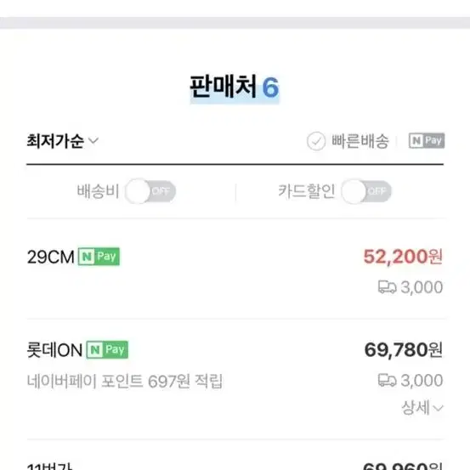Click the chevron next to 최저가순
Viewport: 470px width, 470px height.
pyautogui.click(x=93, y=140)
